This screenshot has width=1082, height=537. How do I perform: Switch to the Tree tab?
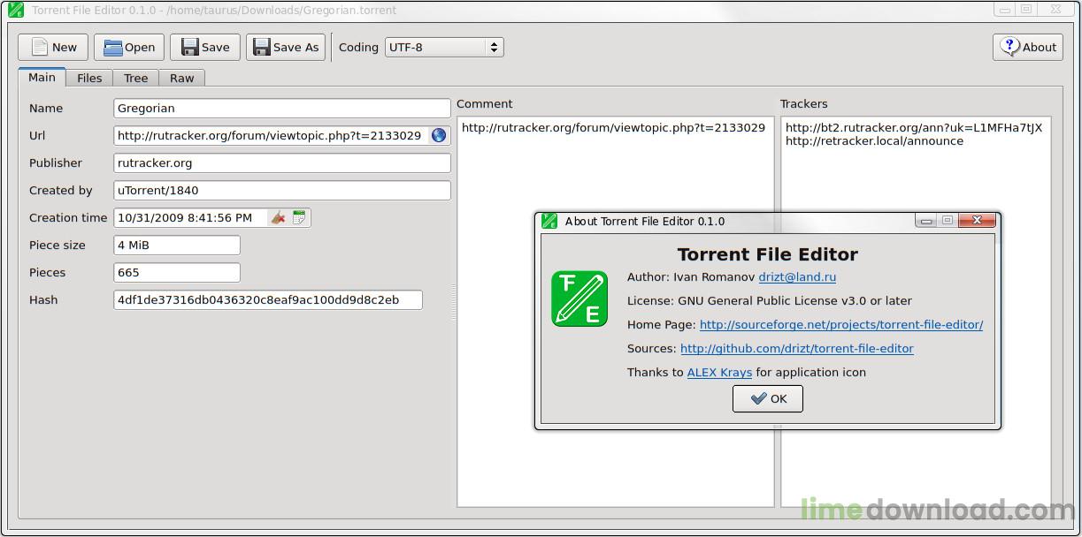(x=135, y=78)
